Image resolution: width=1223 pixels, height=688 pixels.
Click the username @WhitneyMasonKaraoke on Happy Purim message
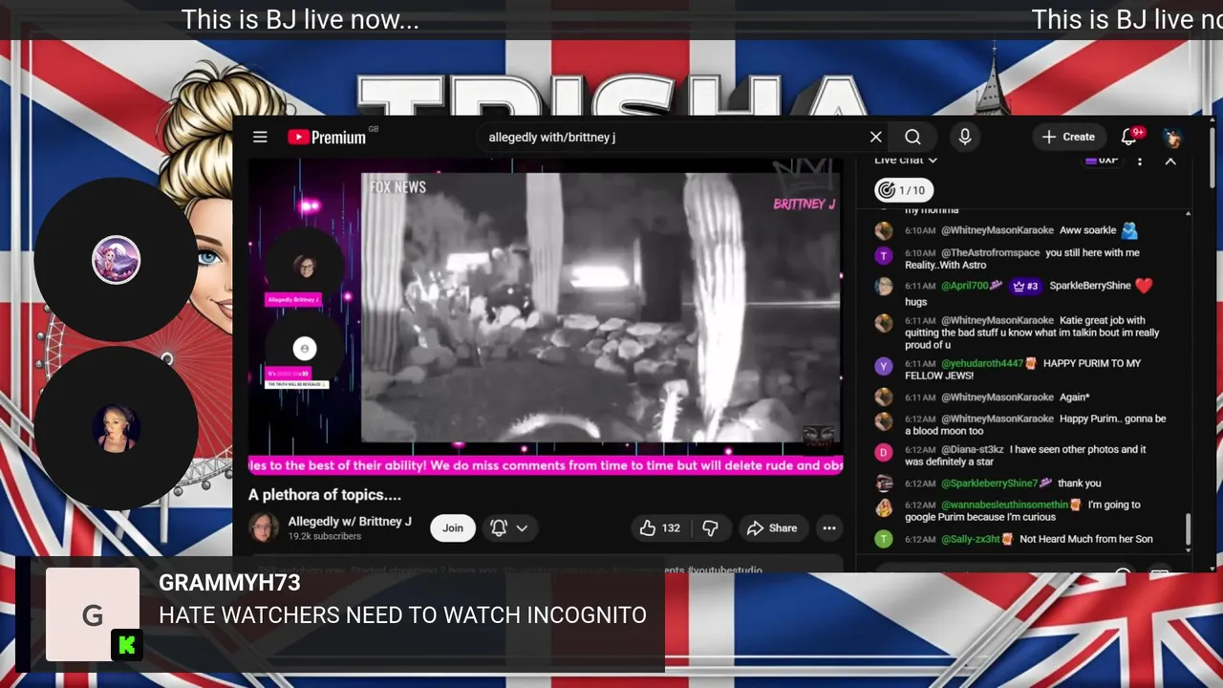point(998,419)
